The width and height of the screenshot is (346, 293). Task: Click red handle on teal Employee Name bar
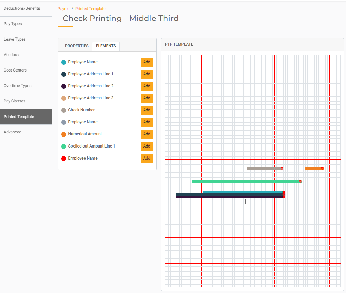(x=284, y=192)
